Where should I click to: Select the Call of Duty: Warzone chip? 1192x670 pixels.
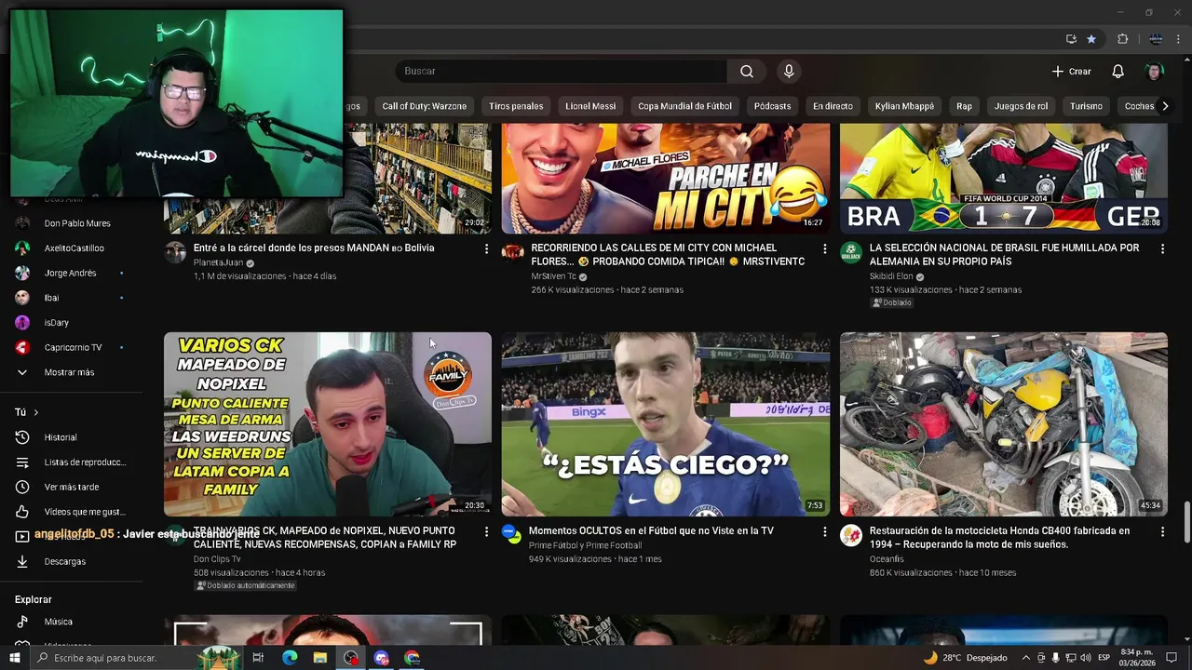(424, 106)
